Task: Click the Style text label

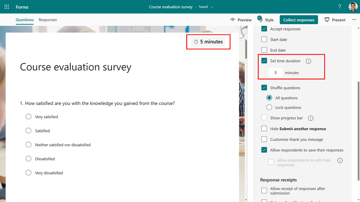Action: click(x=269, y=20)
